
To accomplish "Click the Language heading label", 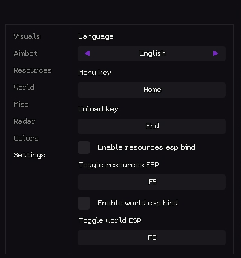I will (x=96, y=37).
